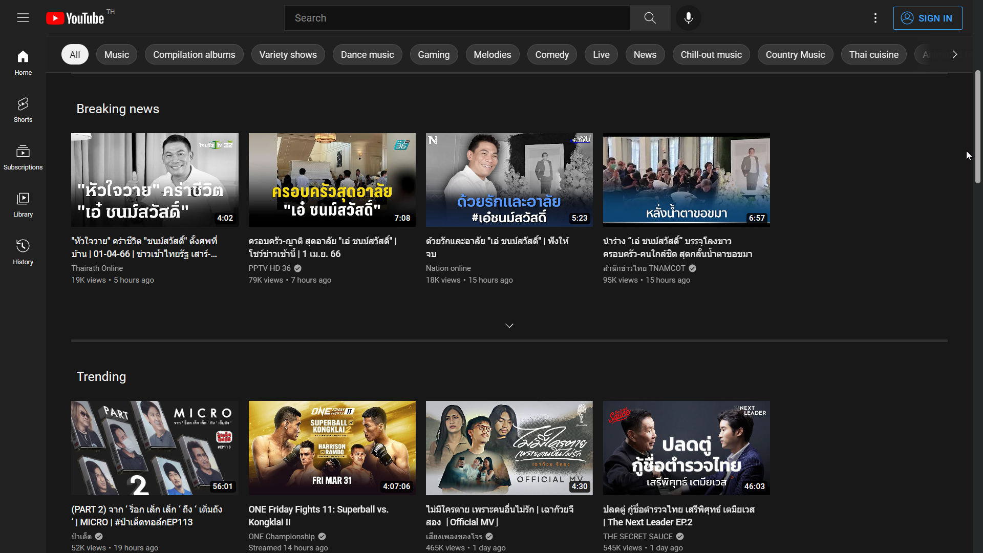Viewport: 983px width, 553px height.
Task: Play the 56:01 MICRO PART 2 thumbnail
Action: (155, 448)
